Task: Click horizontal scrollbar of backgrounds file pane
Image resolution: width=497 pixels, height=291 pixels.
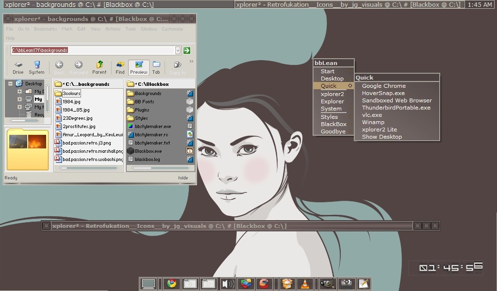Action: tap(88, 168)
